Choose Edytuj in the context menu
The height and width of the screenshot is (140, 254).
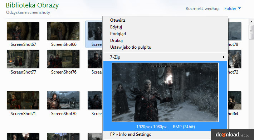(116, 27)
